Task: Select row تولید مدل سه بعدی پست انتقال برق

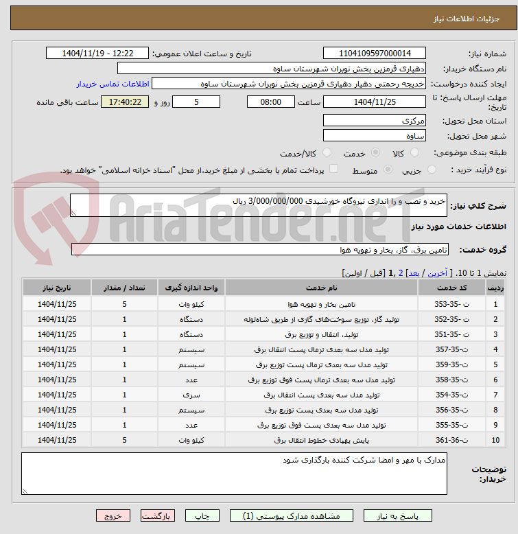Action: point(263,395)
